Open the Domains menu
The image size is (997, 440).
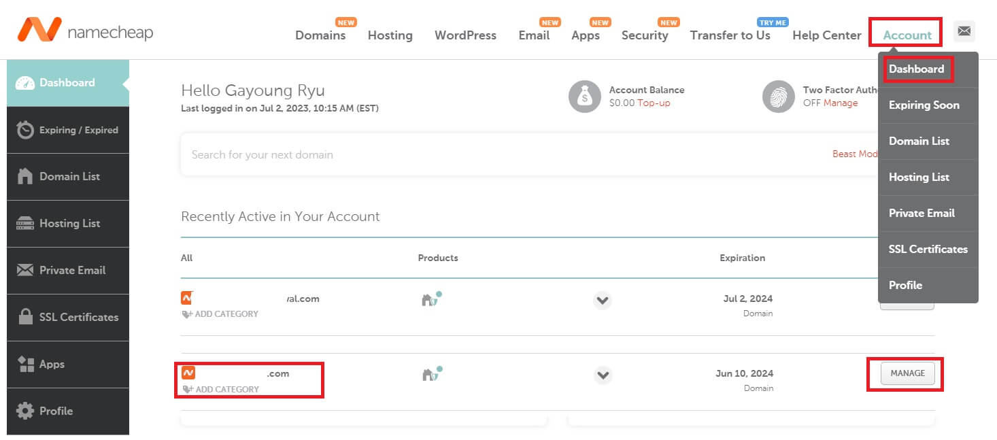pyautogui.click(x=320, y=35)
